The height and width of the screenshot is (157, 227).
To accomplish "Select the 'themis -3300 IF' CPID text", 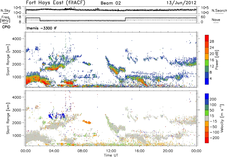I will (x=42, y=28).
